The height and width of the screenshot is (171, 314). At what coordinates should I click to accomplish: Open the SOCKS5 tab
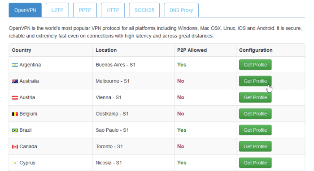(144, 10)
